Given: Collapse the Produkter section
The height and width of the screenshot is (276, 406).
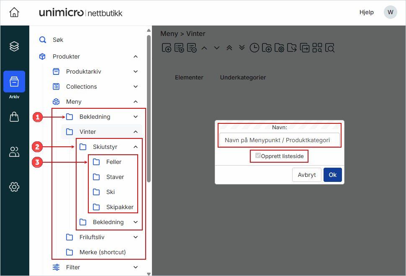Looking at the screenshot, I should (x=135, y=56).
